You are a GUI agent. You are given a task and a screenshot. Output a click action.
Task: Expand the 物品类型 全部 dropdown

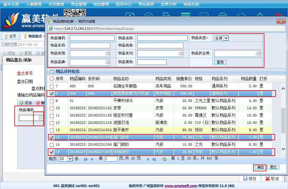[x=226, y=38]
